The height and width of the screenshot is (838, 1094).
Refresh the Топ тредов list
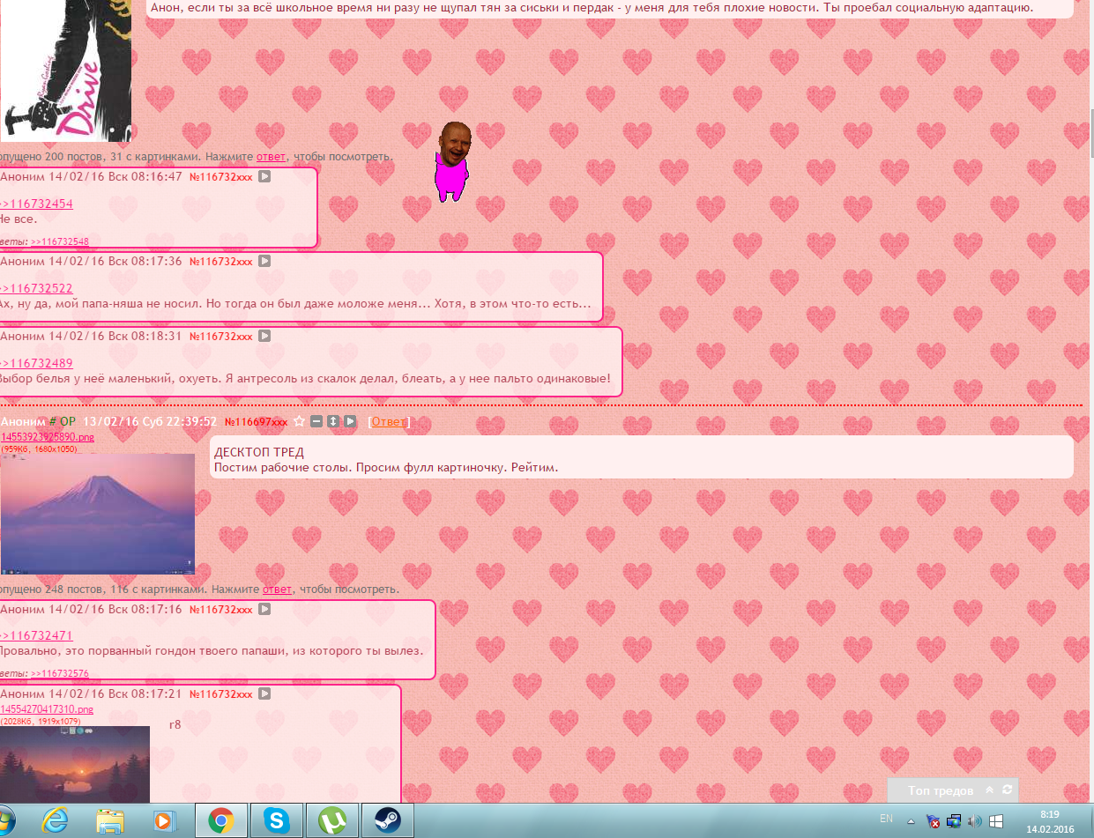click(1007, 790)
